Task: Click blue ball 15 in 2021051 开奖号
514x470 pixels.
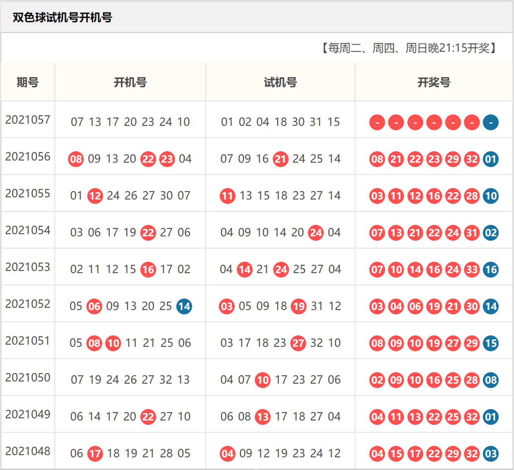Action: point(491,343)
